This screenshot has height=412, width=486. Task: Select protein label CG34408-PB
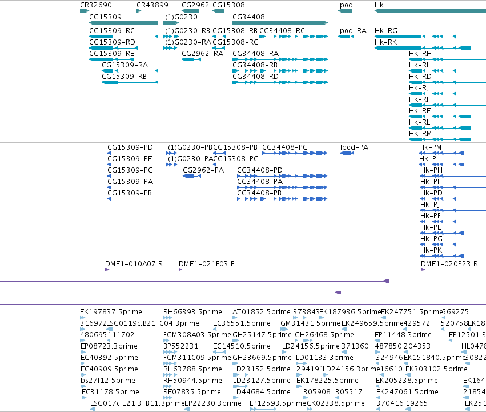(x=259, y=193)
